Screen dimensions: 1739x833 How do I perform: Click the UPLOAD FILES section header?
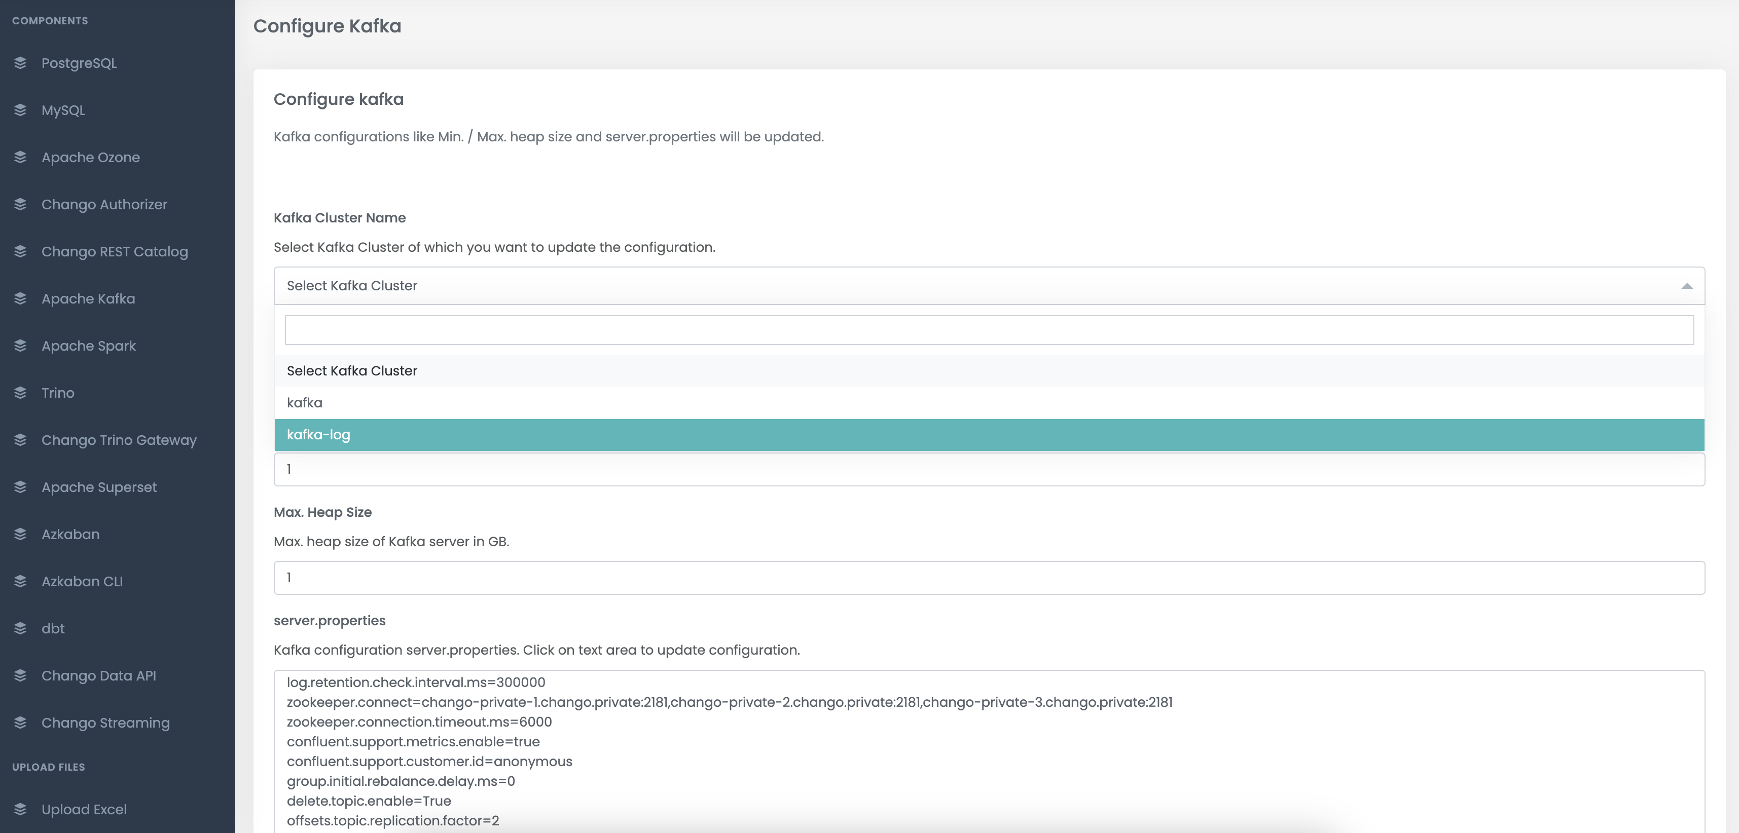[x=49, y=767]
